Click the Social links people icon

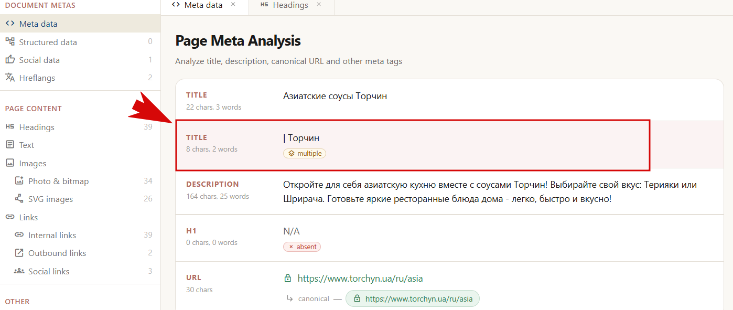pyautogui.click(x=19, y=271)
